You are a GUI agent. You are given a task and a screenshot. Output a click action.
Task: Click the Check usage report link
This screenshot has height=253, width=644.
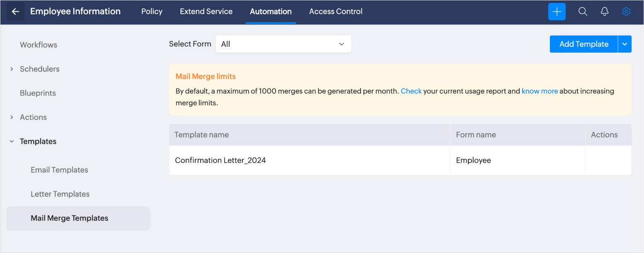coord(411,91)
